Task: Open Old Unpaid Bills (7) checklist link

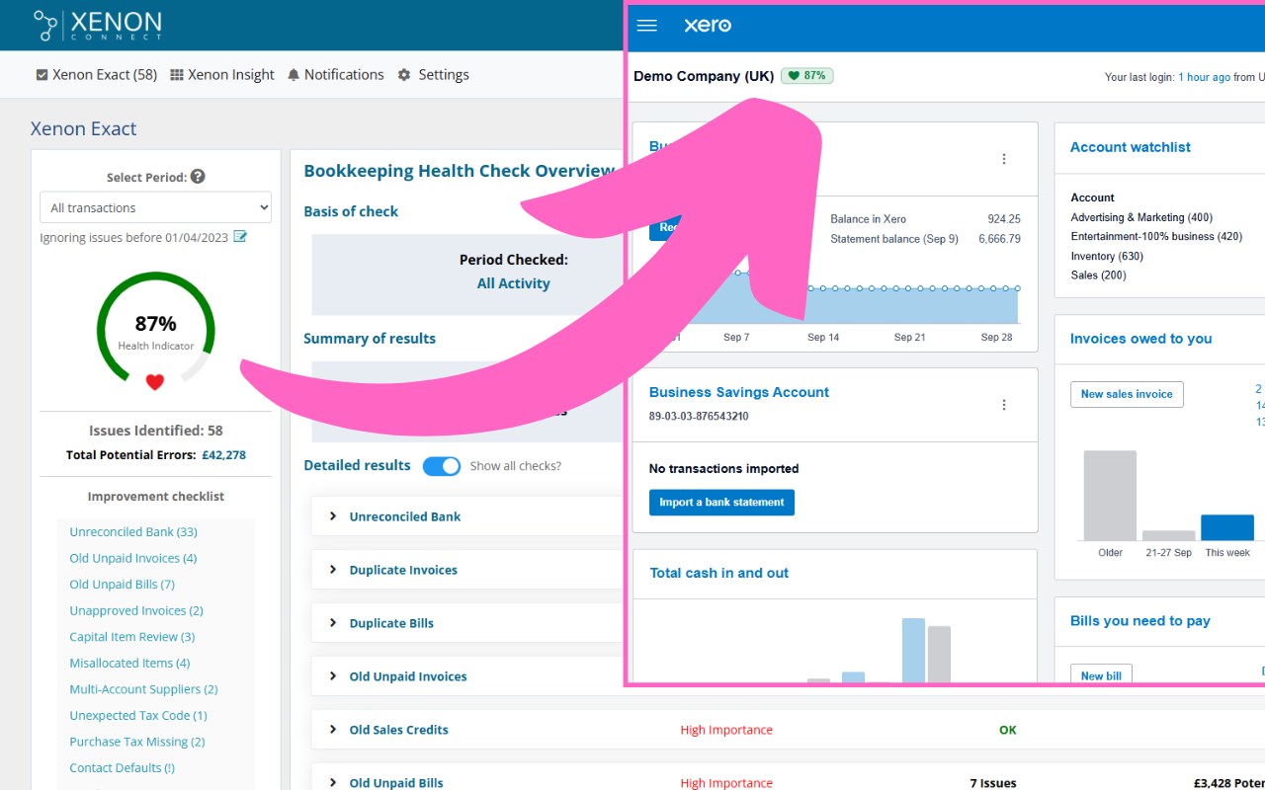Action: [x=122, y=585]
